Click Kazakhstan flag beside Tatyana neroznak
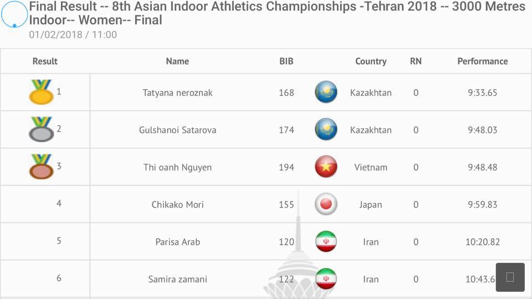Screen dimensions: 532x299 [x=326, y=92]
